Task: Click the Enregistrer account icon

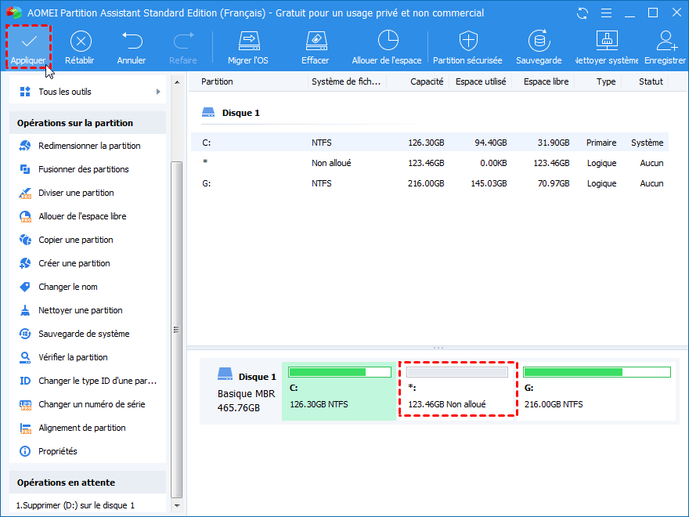Action: click(x=666, y=46)
